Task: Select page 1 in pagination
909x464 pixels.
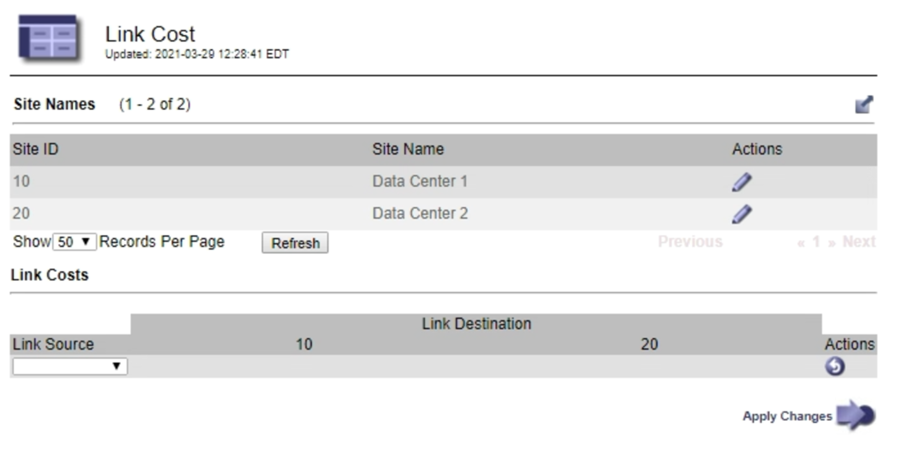Action: [x=816, y=242]
